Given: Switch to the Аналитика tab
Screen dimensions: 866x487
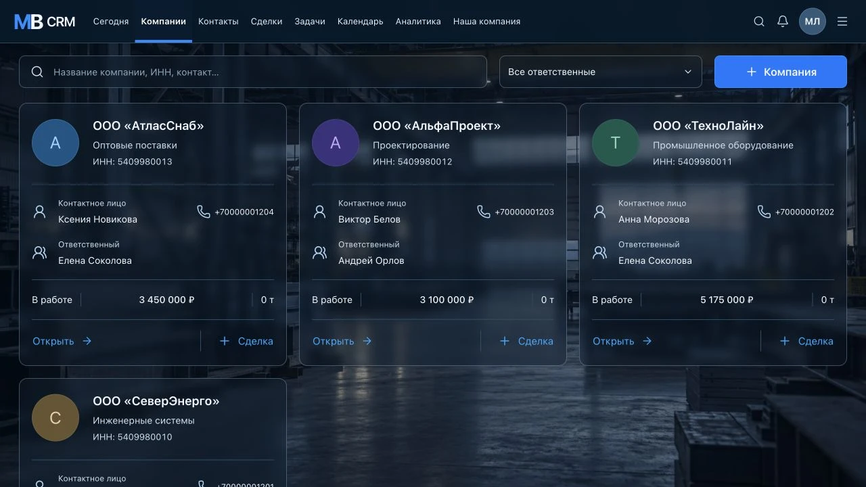Looking at the screenshot, I should [418, 22].
